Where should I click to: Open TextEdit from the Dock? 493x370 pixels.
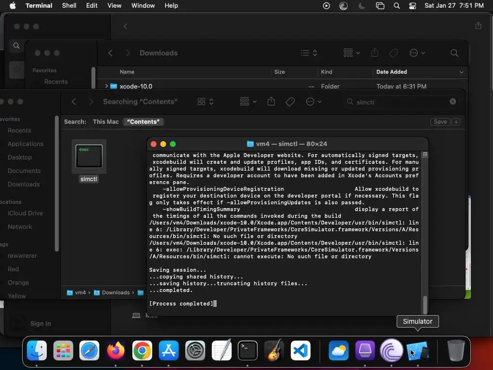pyautogui.click(x=221, y=350)
